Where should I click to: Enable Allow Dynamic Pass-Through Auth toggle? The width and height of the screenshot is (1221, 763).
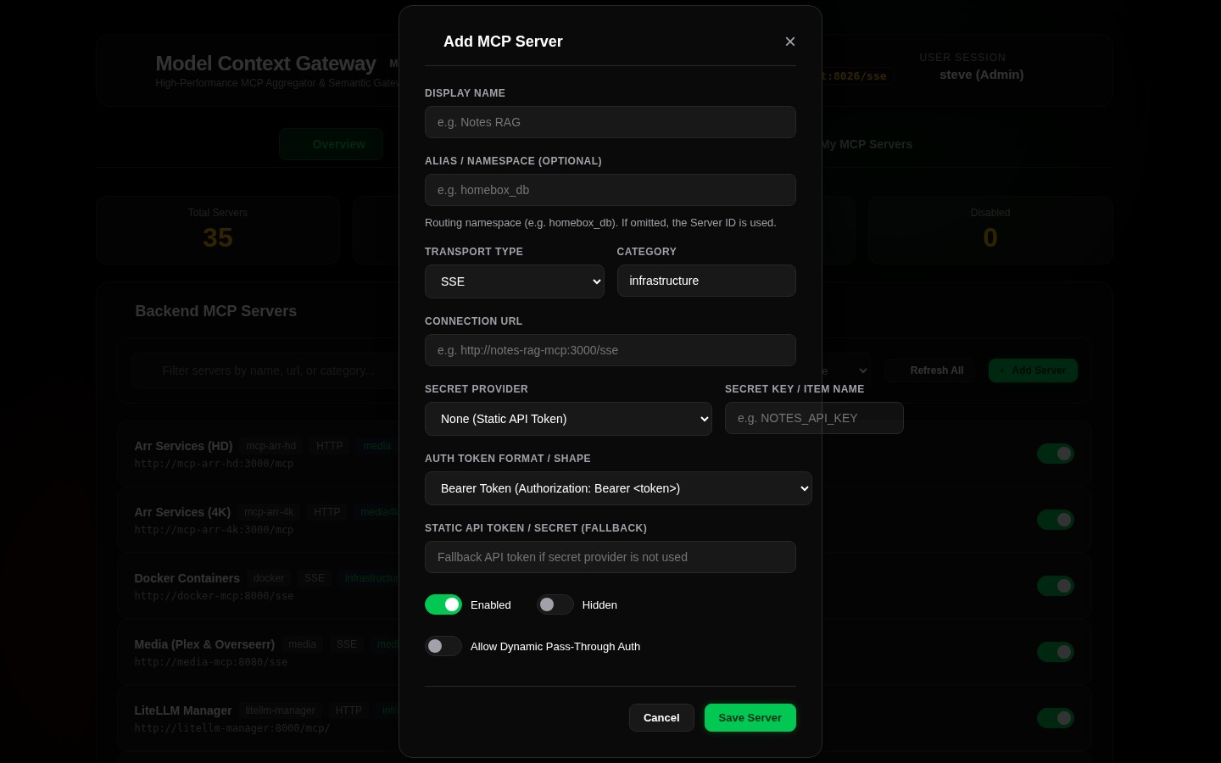[443, 646]
